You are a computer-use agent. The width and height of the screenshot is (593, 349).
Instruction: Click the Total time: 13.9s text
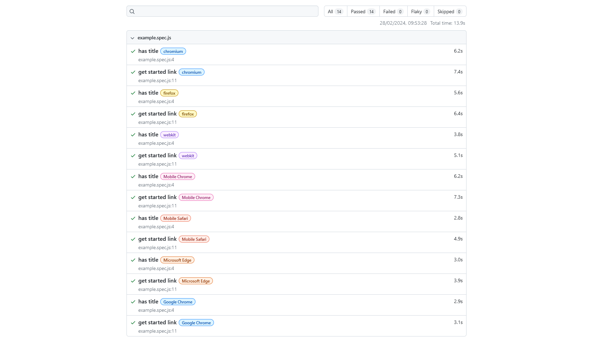pos(448,23)
